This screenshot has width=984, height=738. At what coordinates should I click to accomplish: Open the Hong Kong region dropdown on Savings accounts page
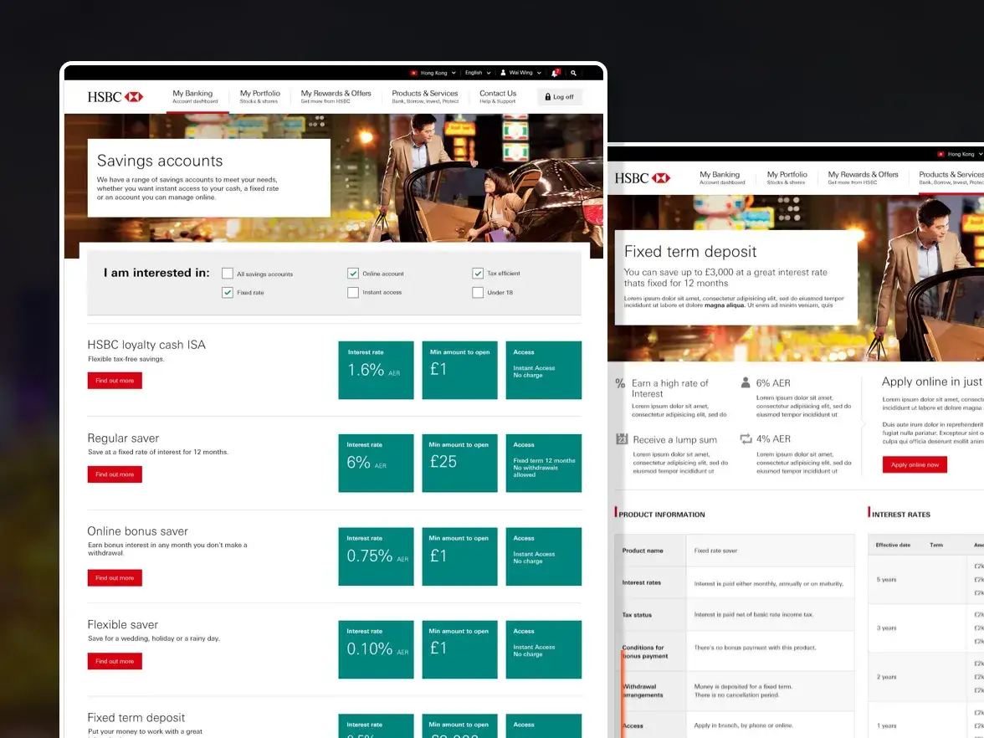pyautogui.click(x=433, y=73)
